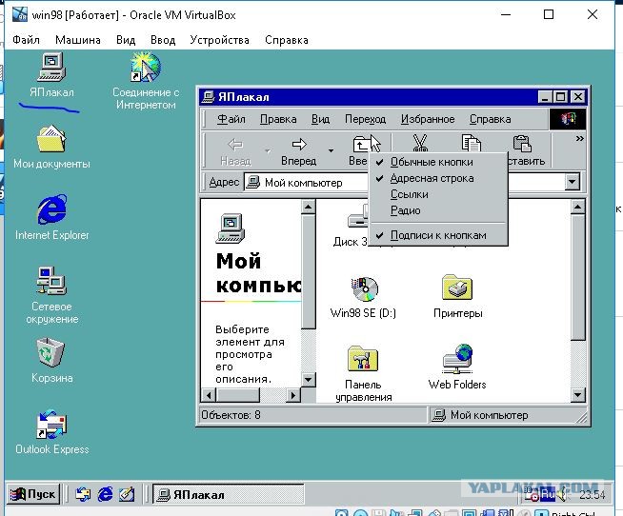Enable Радио toolbar in context menu
Image resolution: width=623 pixels, height=516 pixels.
(438, 210)
